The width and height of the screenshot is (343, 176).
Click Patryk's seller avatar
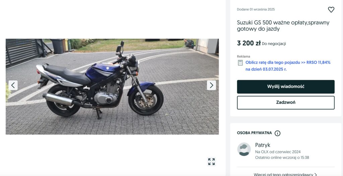[x=244, y=149]
